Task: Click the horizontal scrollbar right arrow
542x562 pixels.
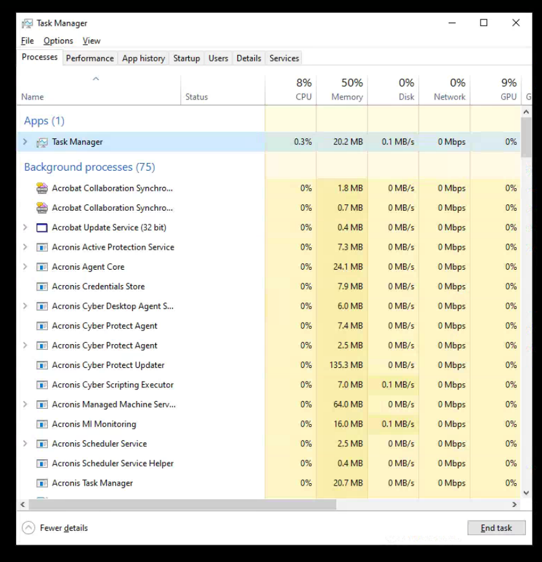Action: pos(514,504)
